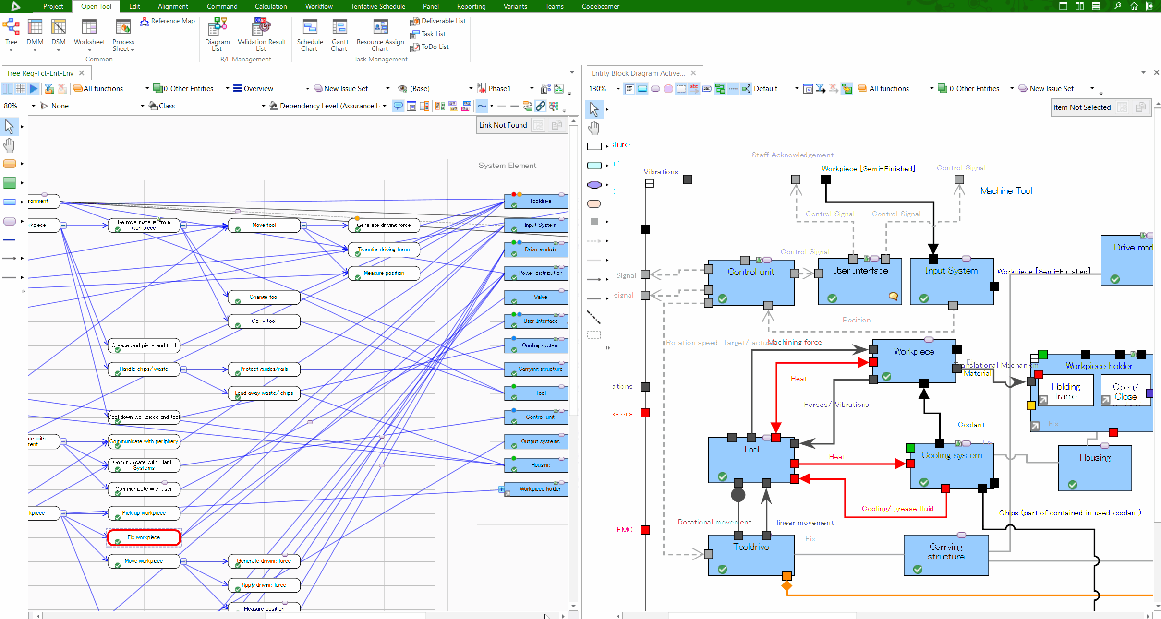Screen dimensions: 1161x619
Task: Open the Validation Result List
Action: click(x=262, y=35)
